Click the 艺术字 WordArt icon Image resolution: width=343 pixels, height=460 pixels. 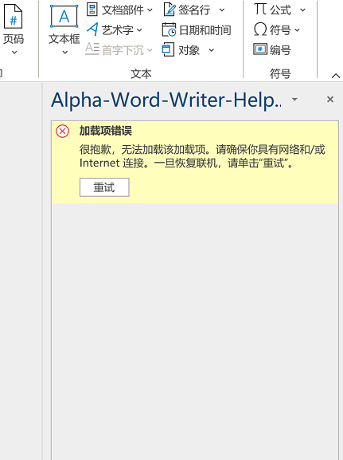point(92,29)
